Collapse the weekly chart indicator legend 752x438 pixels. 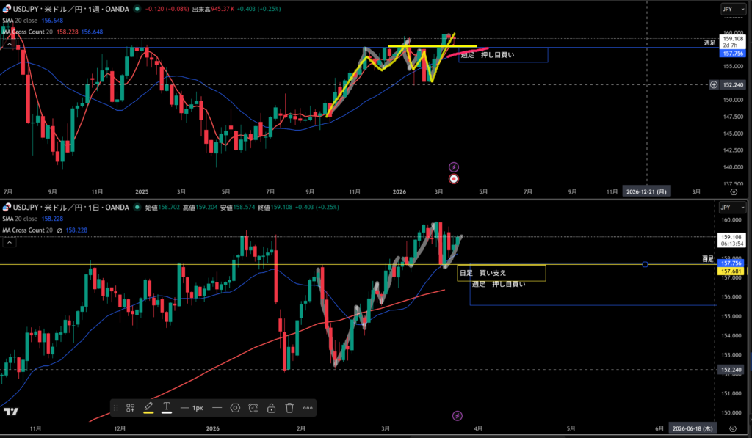(x=10, y=45)
